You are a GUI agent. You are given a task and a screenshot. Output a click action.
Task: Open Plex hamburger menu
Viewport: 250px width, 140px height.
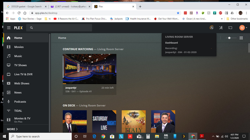coord(9,28)
